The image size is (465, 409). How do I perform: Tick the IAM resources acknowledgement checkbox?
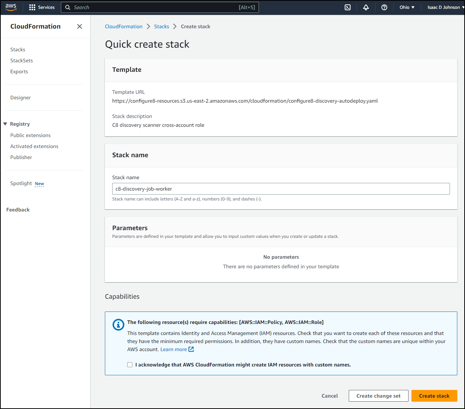tap(130, 365)
